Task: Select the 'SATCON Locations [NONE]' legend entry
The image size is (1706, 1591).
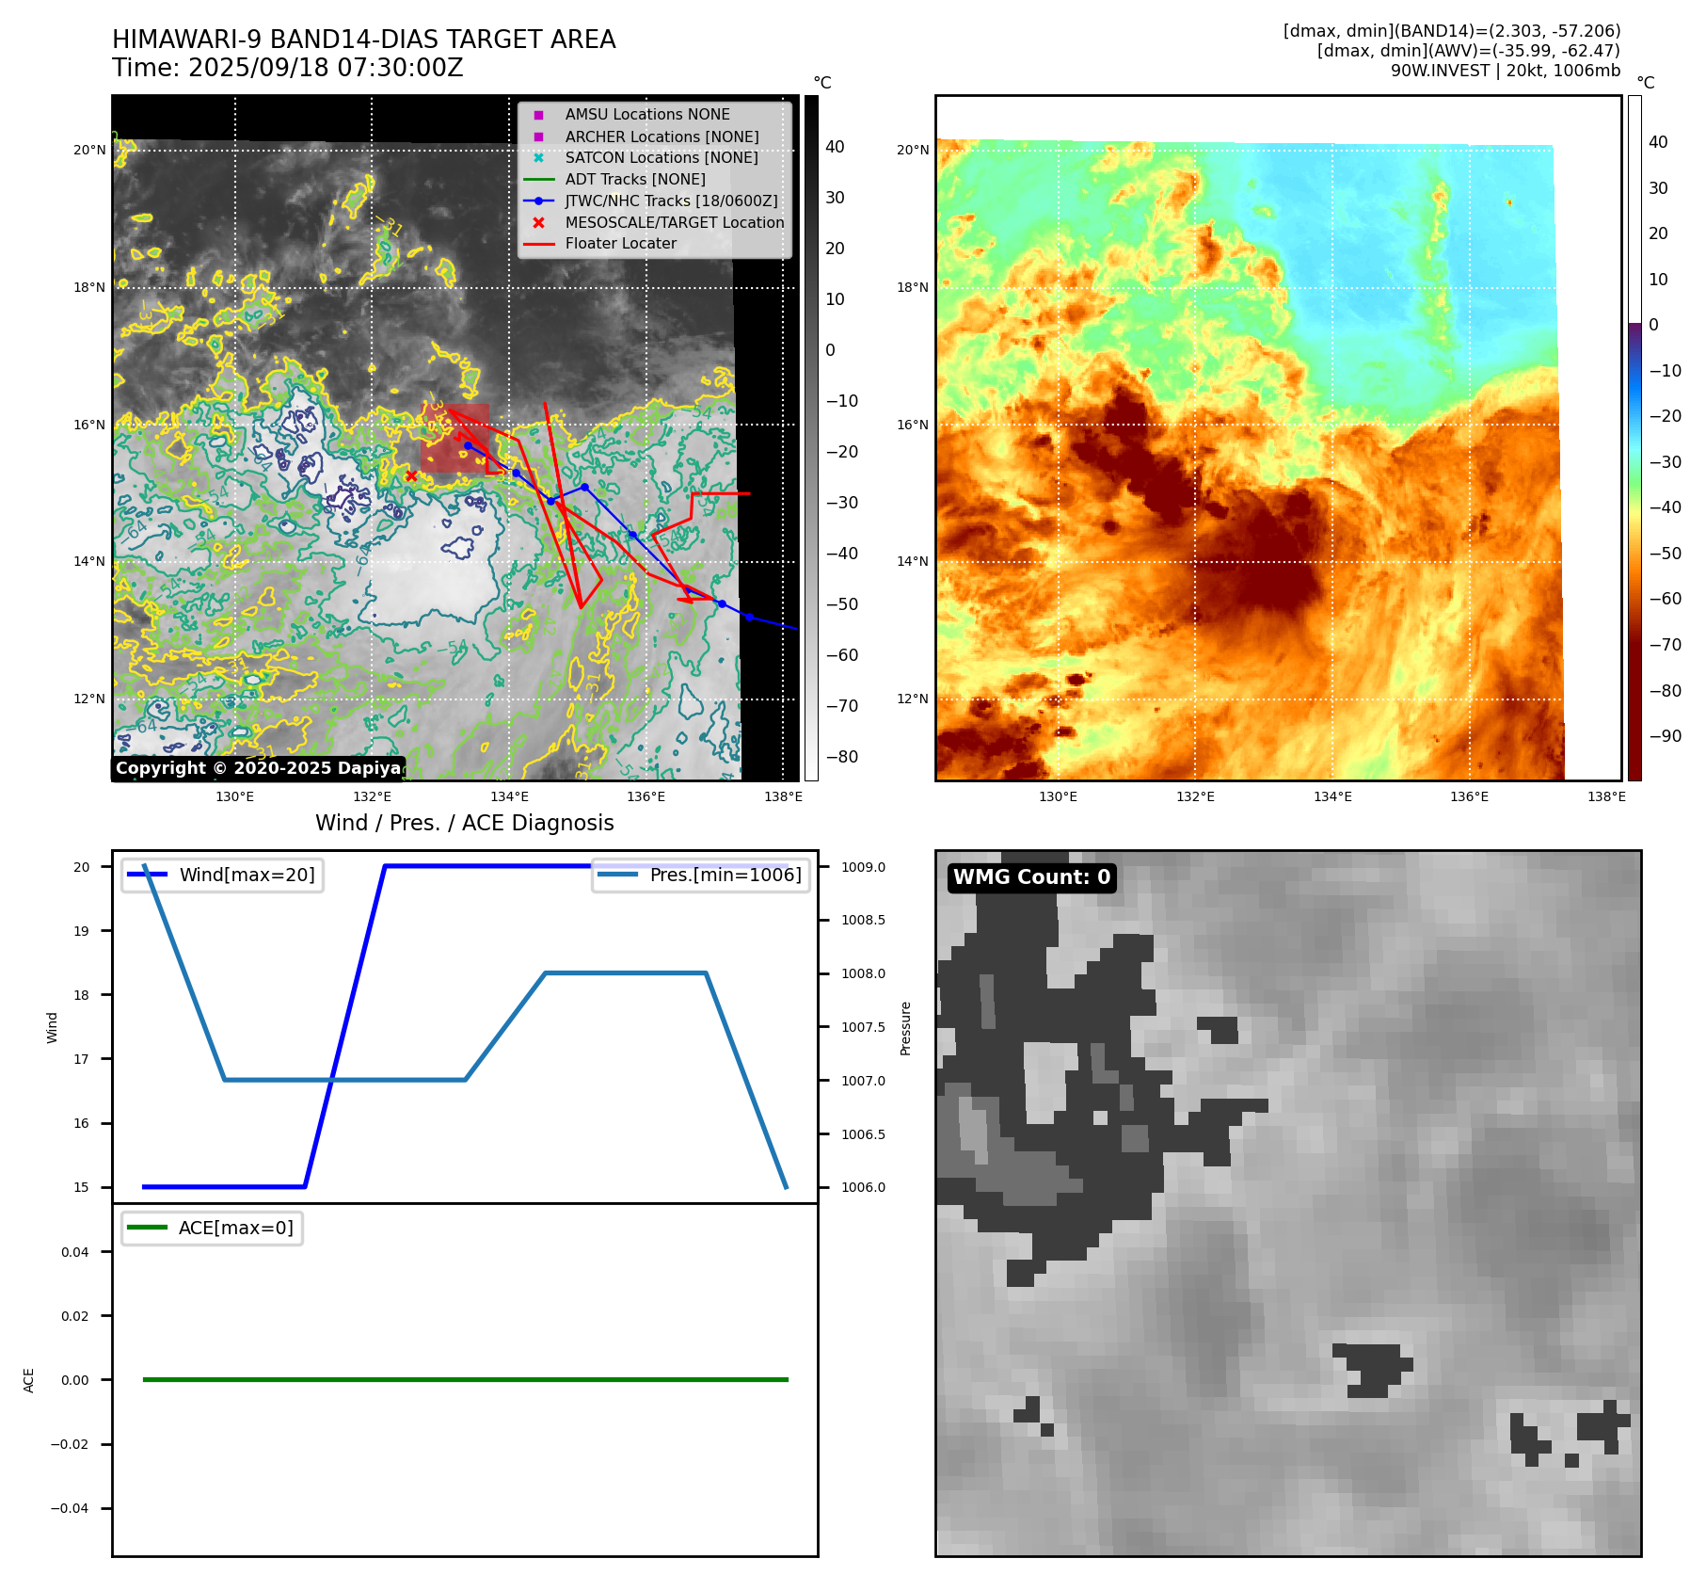Action: pos(662,157)
